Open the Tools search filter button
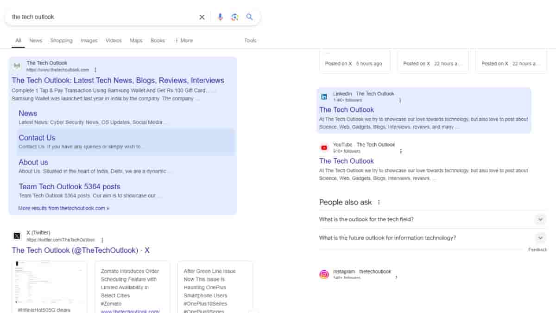Screen dimensions: 556x313 pos(250,41)
